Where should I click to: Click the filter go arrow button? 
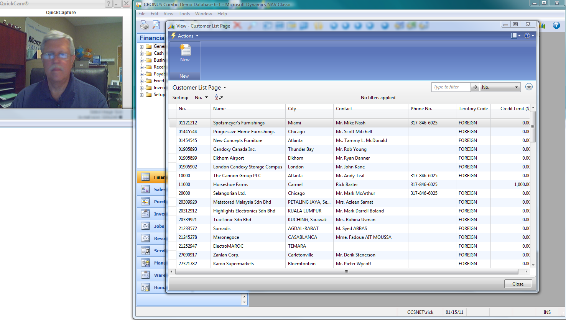(x=475, y=87)
